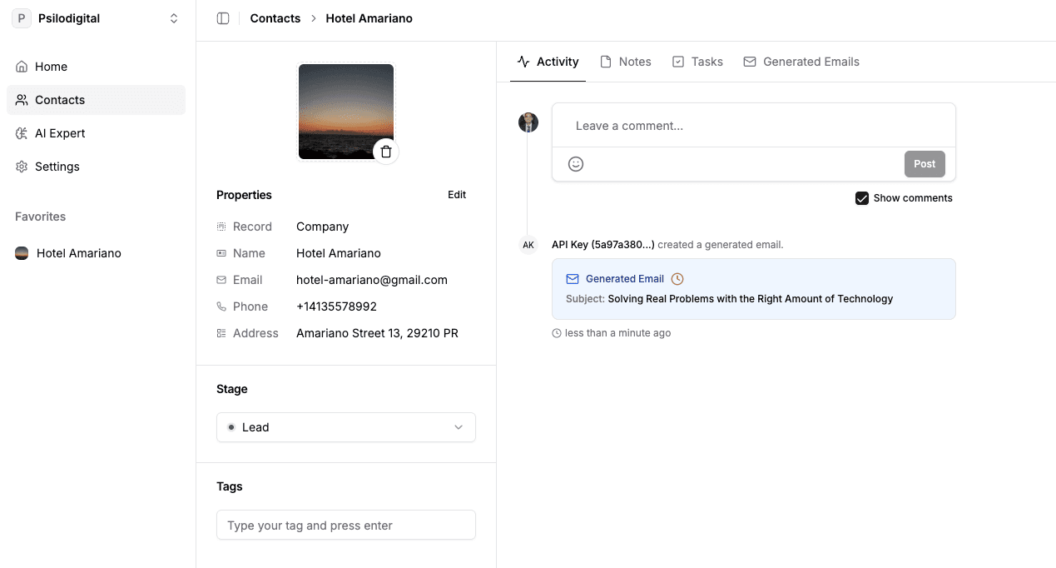This screenshot has width=1056, height=568.
Task: Open AI Expert in the sidebar
Action: point(96,133)
